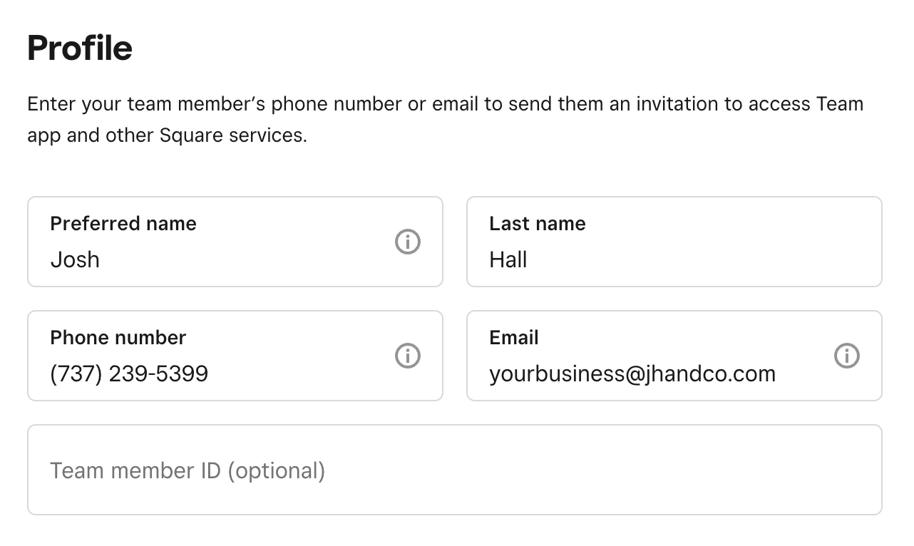Click the "Team member ID (optional)" placeholder text
The height and width of the screenshot is (546, 914).
[x=188, y=470]
